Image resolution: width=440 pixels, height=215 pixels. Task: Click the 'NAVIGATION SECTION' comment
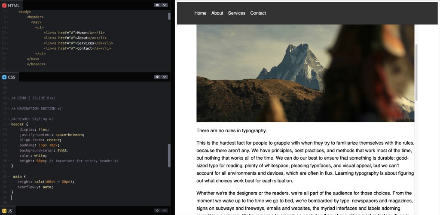[x=37, y=109]
